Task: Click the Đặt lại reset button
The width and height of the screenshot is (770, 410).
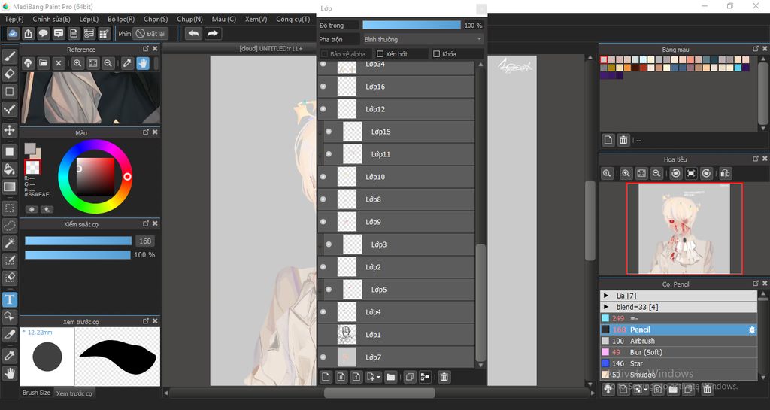Action: [150, 33]
